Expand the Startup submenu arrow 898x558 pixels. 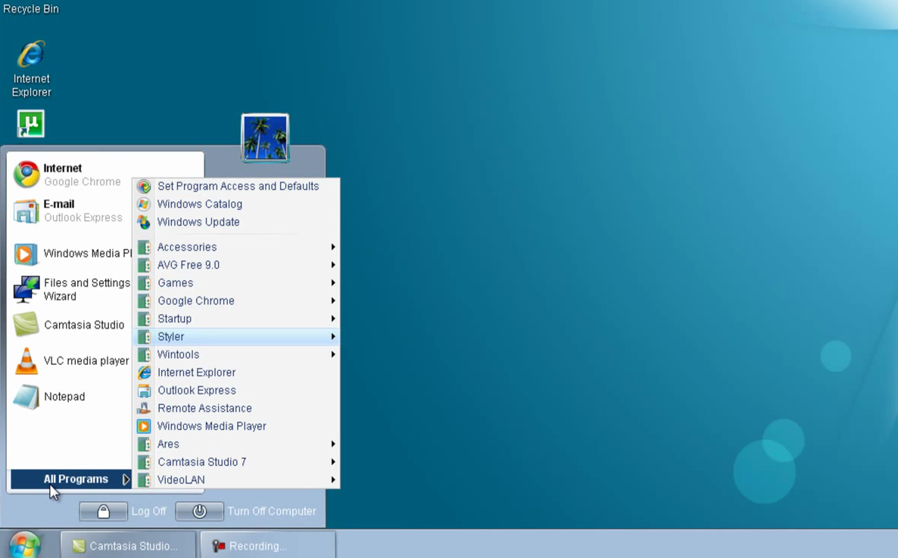tap(332, 319)
